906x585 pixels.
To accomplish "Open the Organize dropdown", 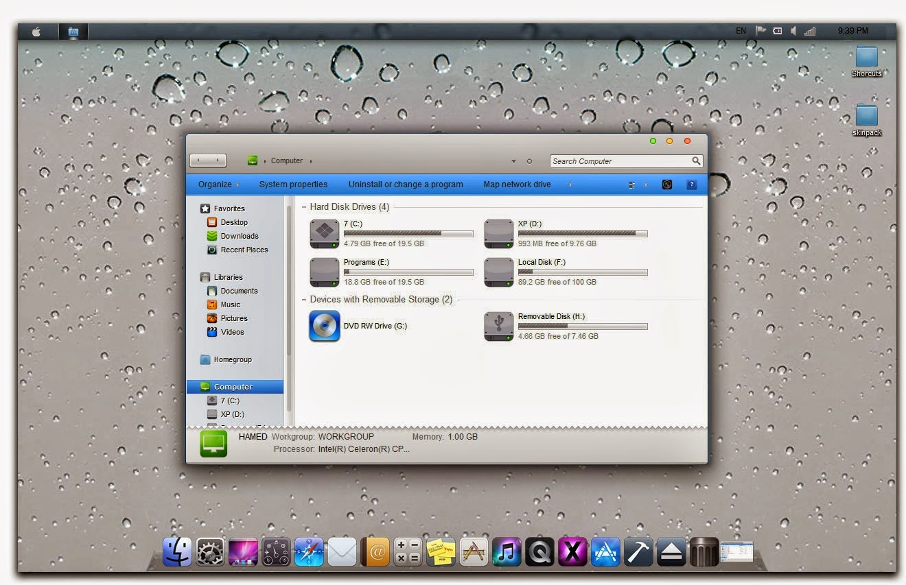I will click(216, 184).
